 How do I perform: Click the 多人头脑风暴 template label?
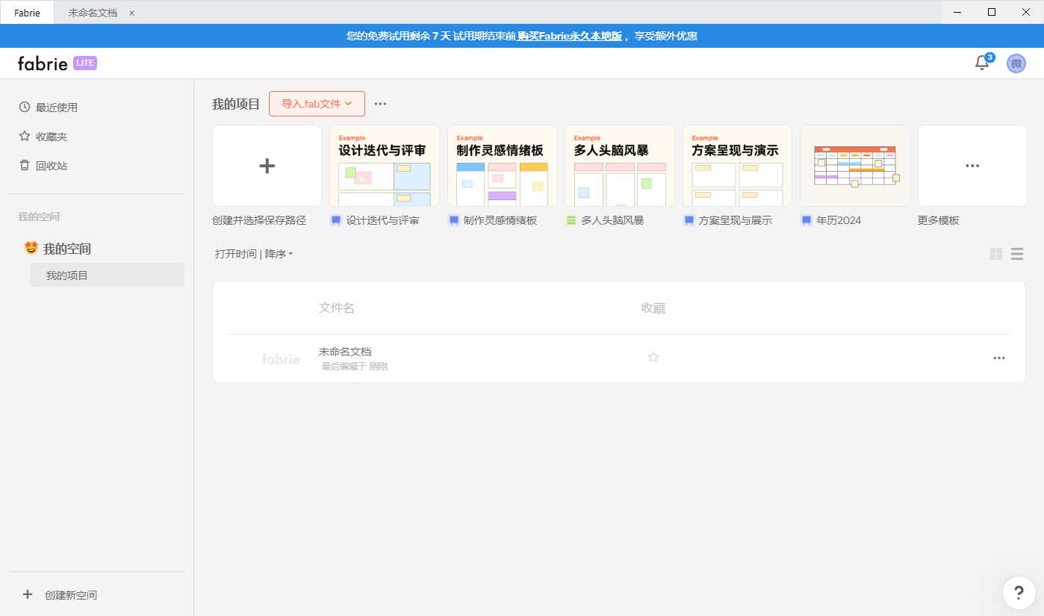(612, 220)
